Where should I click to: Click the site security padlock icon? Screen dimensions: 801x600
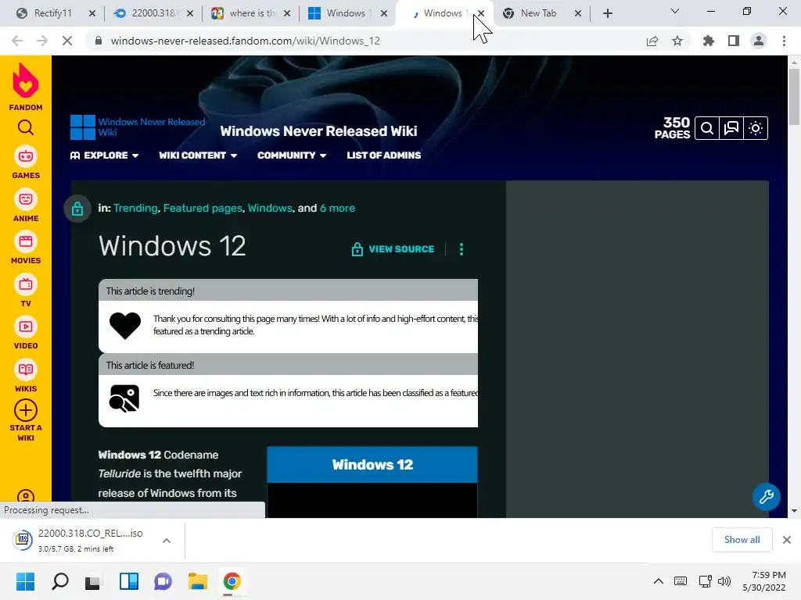point(99,41)
